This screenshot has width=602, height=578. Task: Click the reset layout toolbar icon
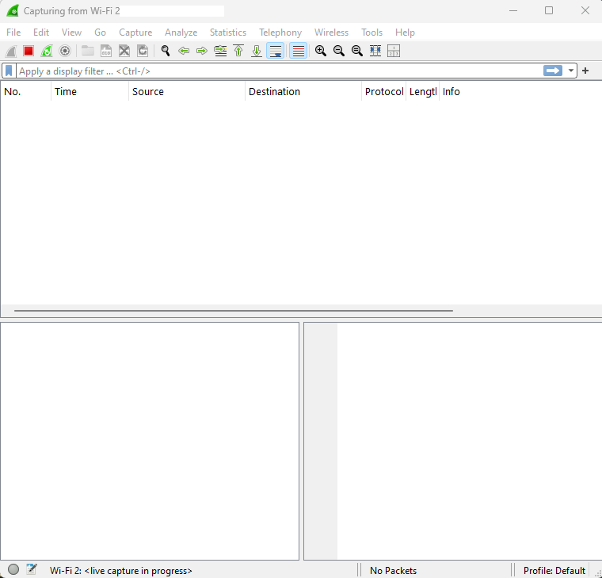coord(394,51)
